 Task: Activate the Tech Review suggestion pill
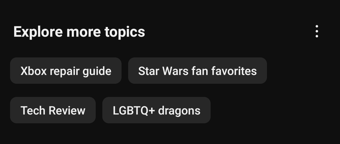click(53, 110)
